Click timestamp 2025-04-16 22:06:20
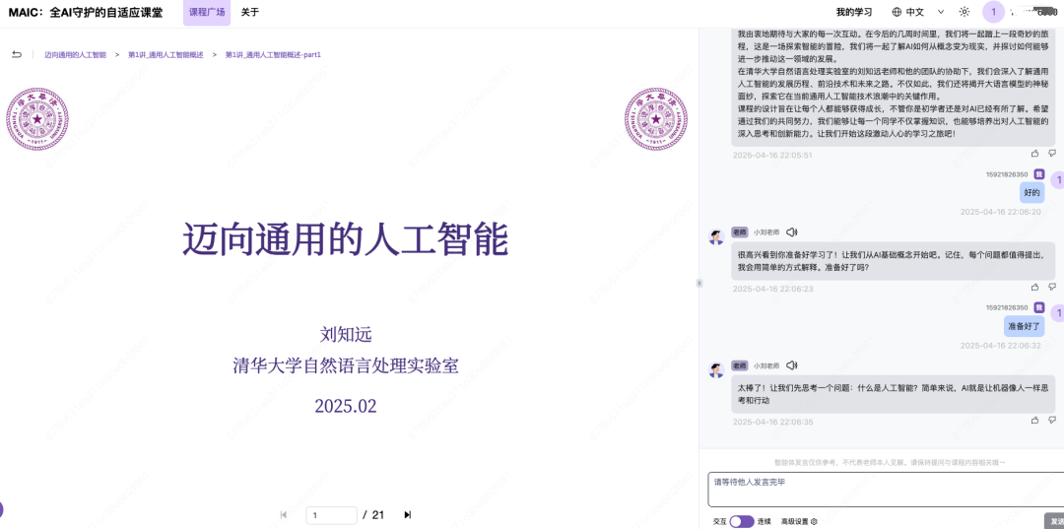 (1000, 212)
